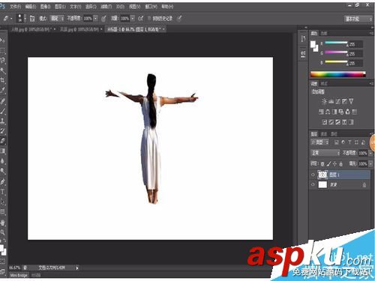Click the foreground color swatch in Color panel
This screenshot has width=375, height=281.
(313, 44)
